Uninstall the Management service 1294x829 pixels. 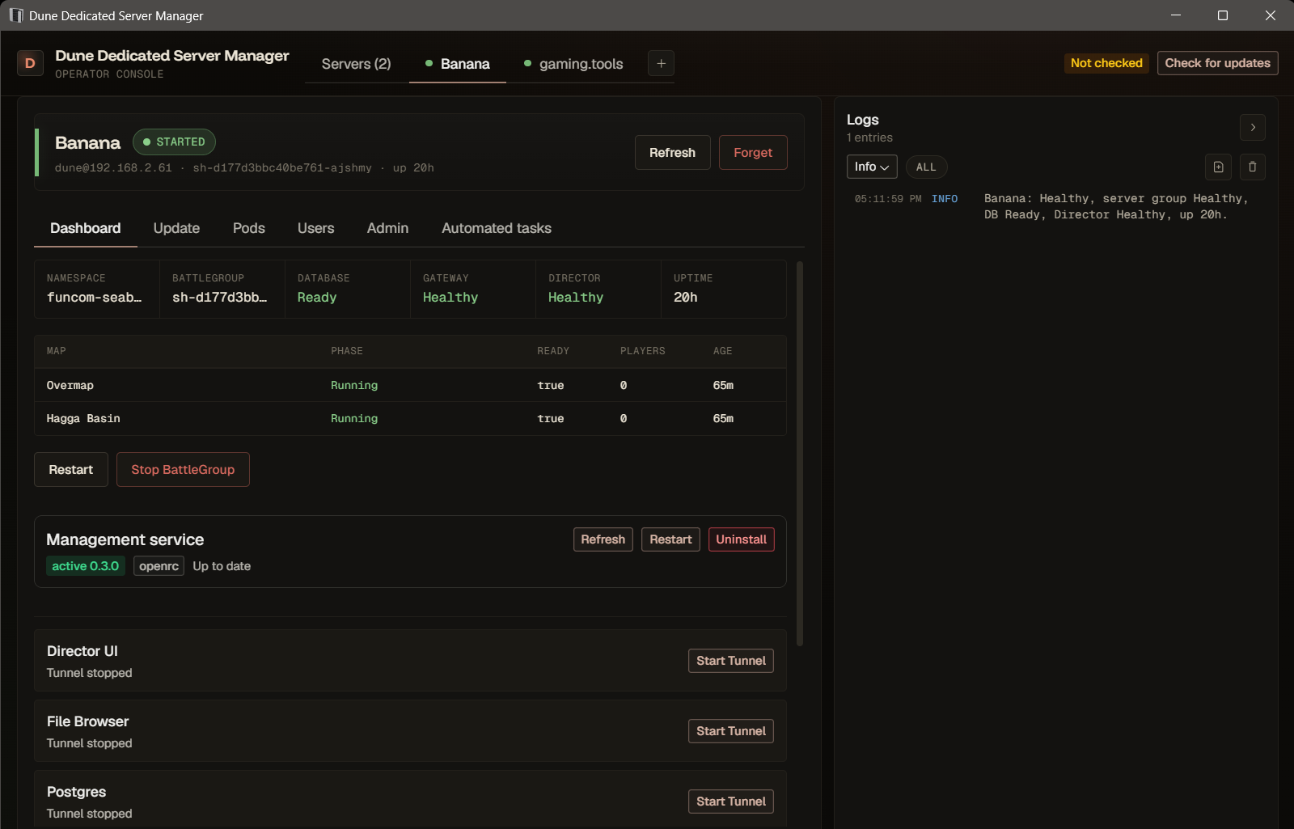tap(741, 539)
